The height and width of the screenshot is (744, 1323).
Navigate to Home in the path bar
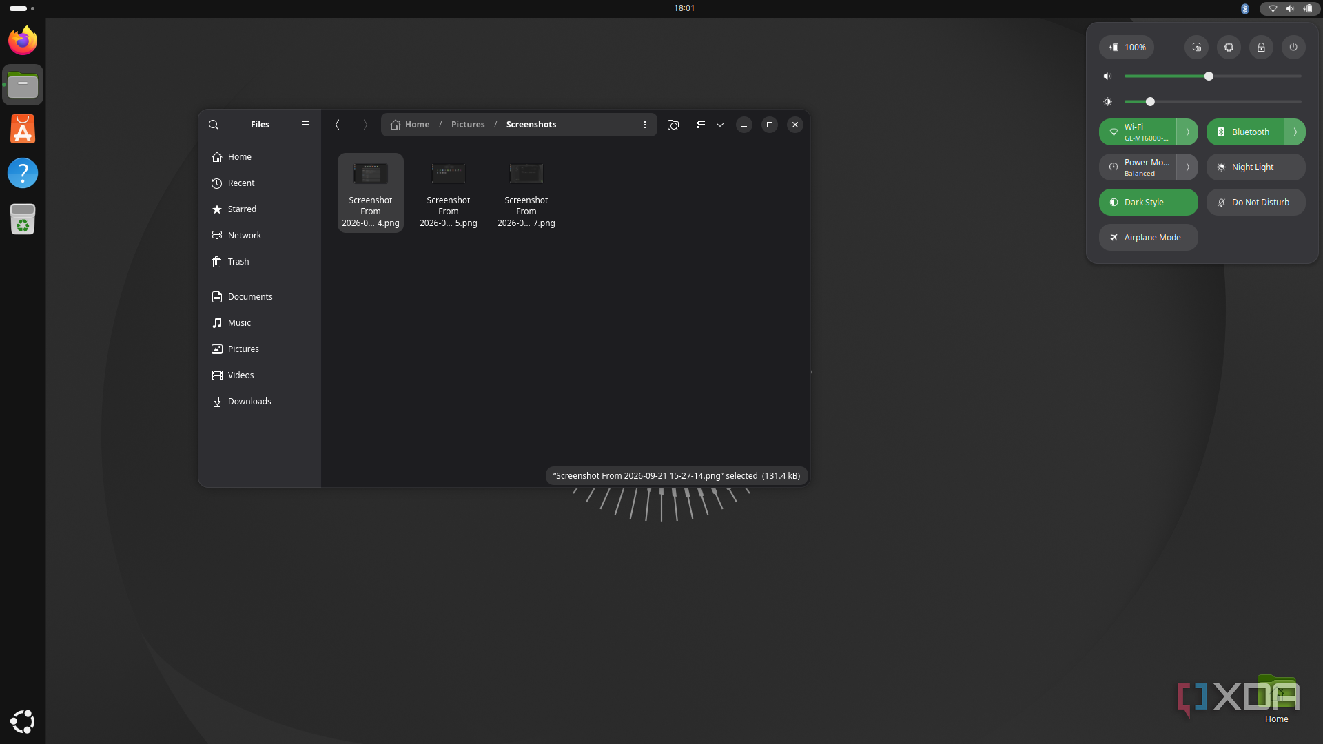click(x=410, y=125)
